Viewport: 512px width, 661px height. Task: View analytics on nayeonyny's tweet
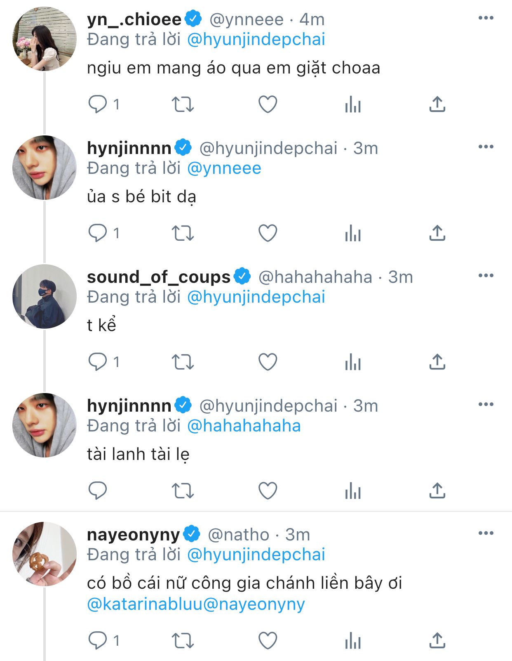pyautogui.click(x=352, y=641)
